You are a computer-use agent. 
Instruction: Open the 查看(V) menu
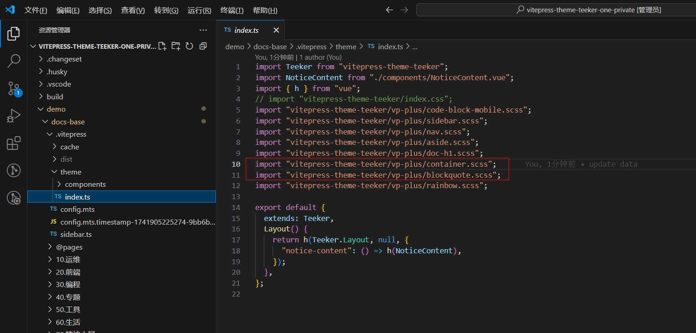coord(133,10)
